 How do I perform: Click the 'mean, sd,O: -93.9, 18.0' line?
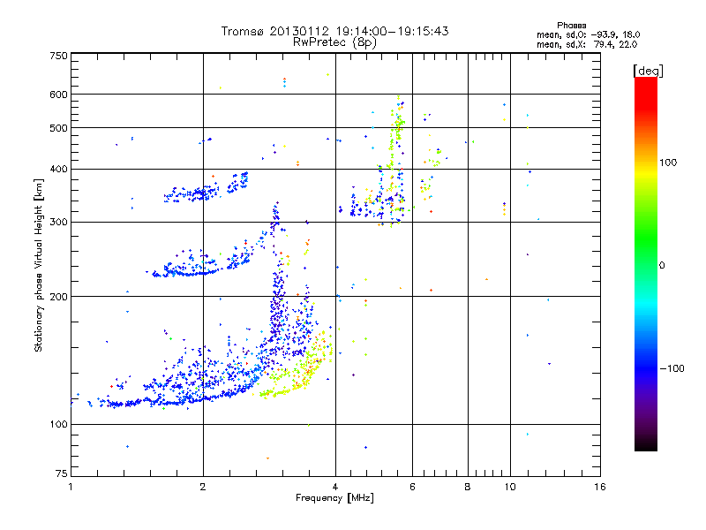tap(588, 34)
